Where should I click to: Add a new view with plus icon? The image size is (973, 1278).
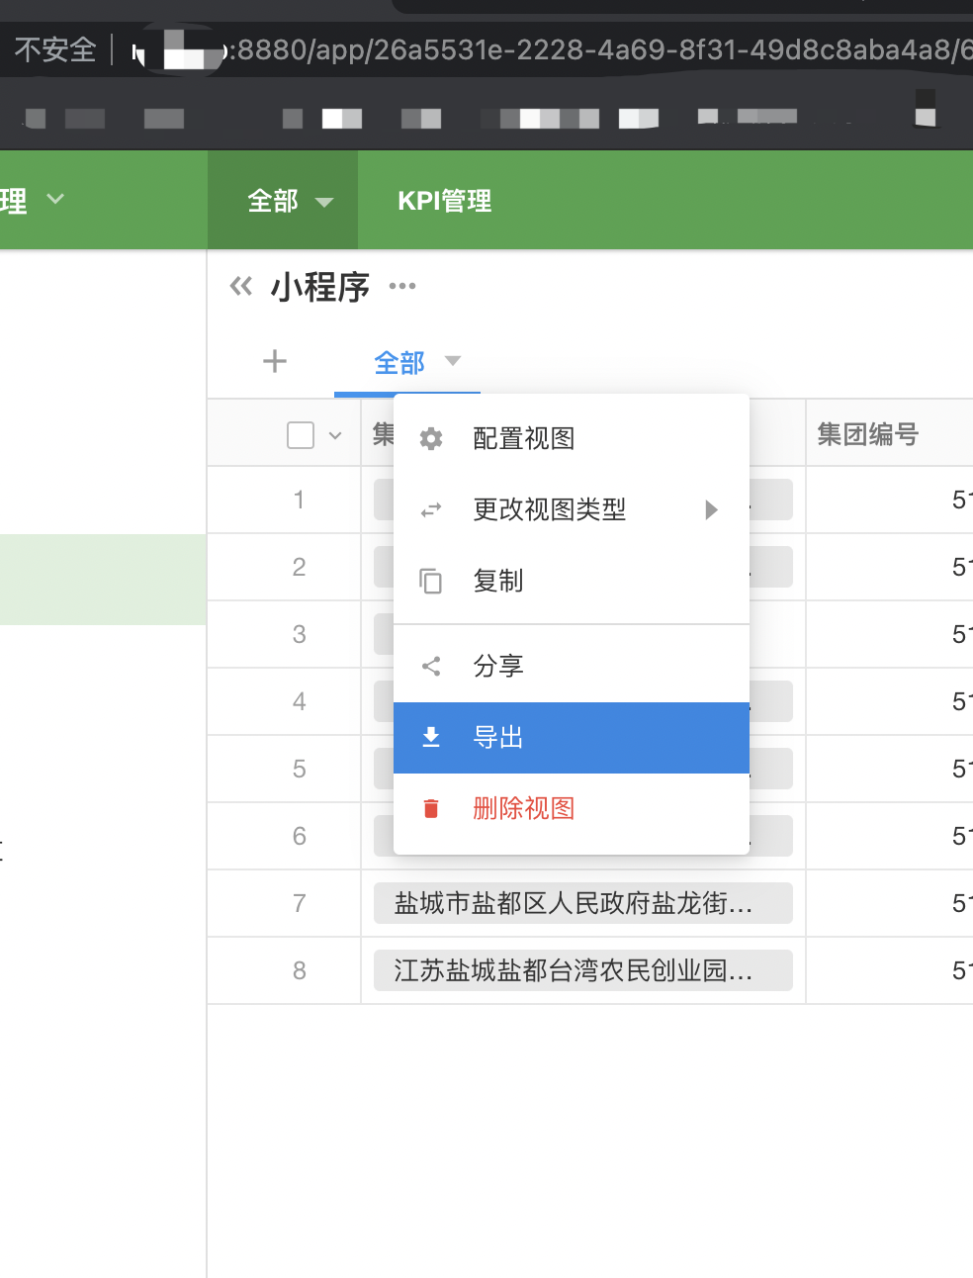coord(275,361)
